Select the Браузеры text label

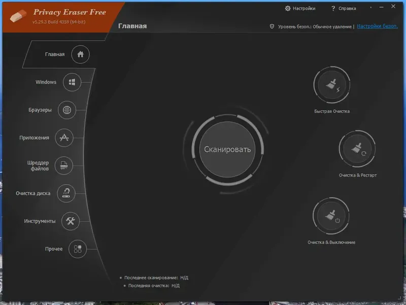click(40, 110)
